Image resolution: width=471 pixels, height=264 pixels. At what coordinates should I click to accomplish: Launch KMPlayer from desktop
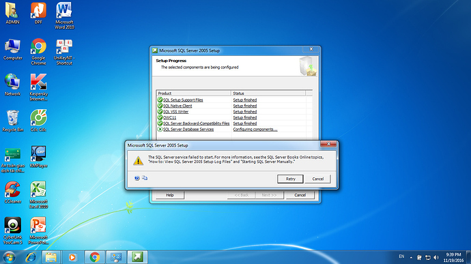click(38, 157)
